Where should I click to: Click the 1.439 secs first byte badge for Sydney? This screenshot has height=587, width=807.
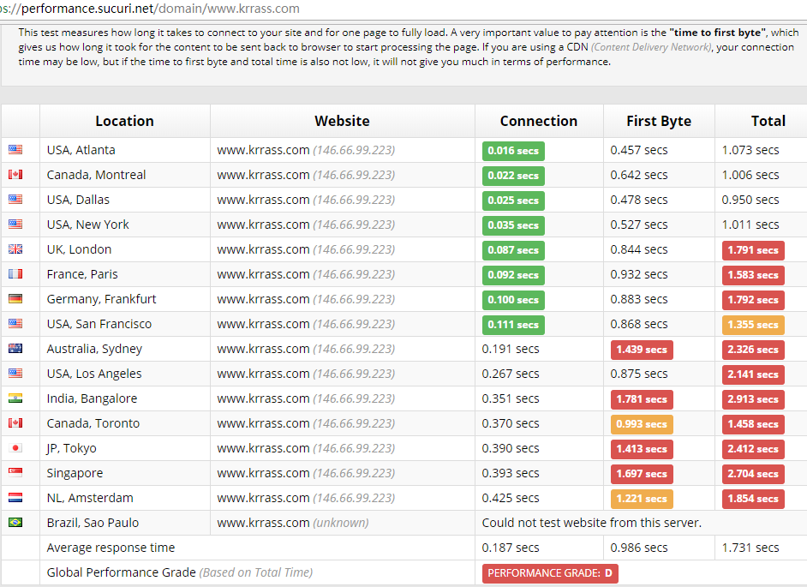[642, 350]
